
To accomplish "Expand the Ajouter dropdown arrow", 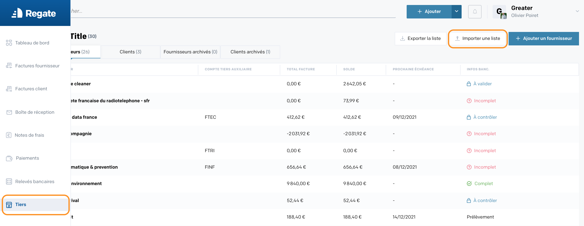I will tap(456, 11).
